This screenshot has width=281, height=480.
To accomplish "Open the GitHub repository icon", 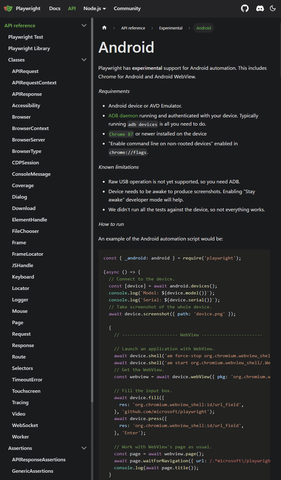I will (x=245, y=8).
